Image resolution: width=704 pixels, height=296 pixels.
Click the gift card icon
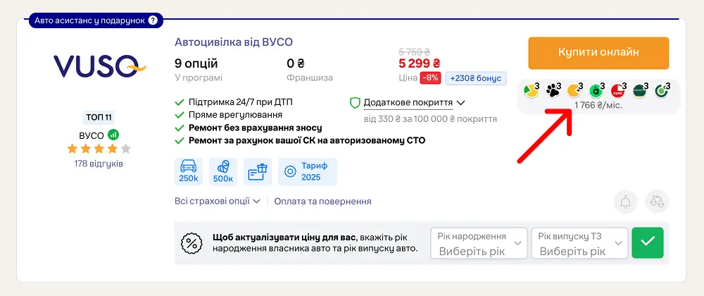258,171
